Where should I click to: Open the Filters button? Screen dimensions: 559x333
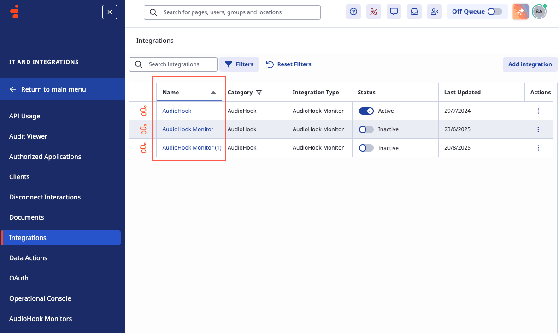[x=239, y=64]
